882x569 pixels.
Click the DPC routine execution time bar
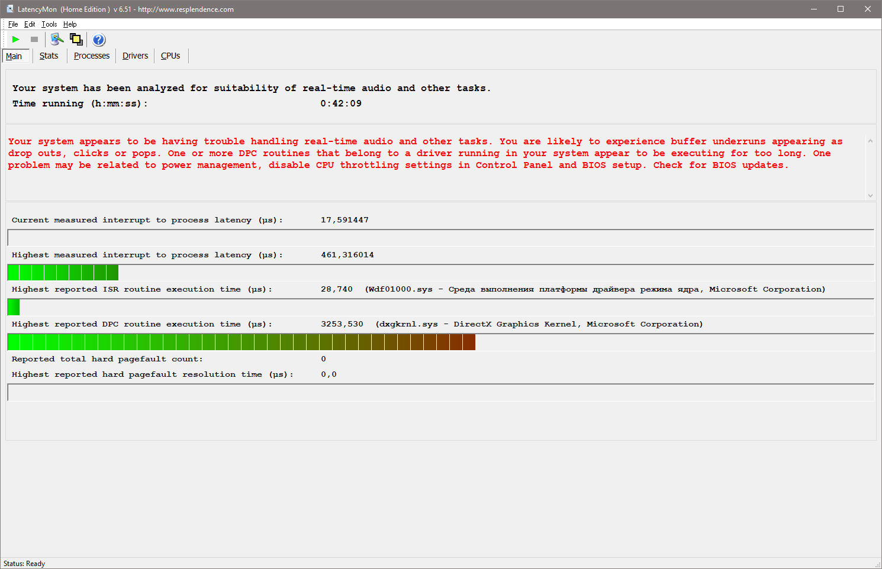coord(242,342)
